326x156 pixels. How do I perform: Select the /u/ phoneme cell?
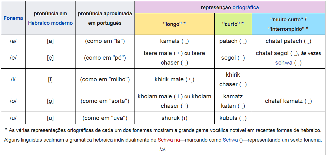13,118
